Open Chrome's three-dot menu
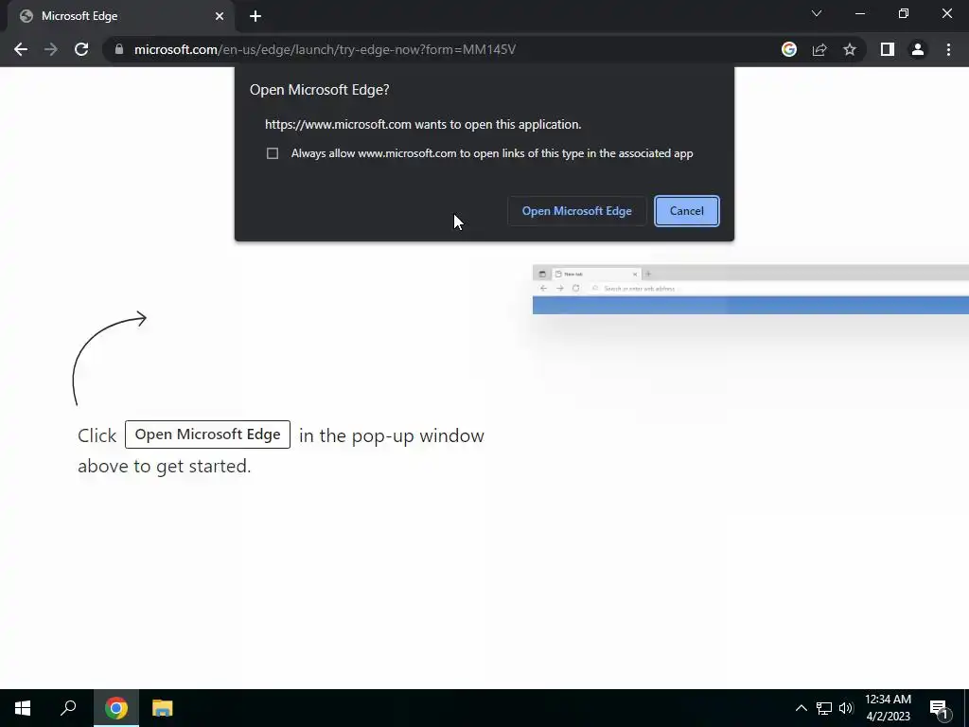 [x=948, y=49]
